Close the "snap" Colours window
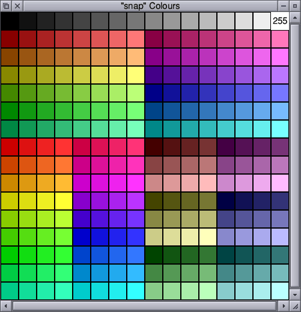The width and height of the screenshot is (301, 312). tap(17, 6)
